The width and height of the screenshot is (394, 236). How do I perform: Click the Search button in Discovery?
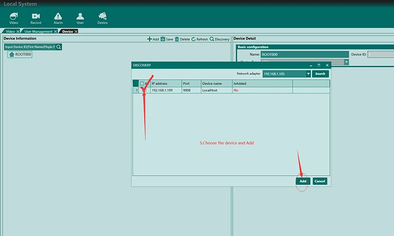pyautogui.click(x=320, y=74)
